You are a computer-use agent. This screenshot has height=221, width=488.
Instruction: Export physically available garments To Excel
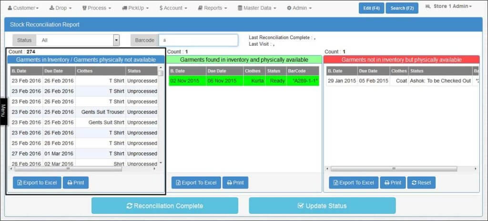[196, 183]
